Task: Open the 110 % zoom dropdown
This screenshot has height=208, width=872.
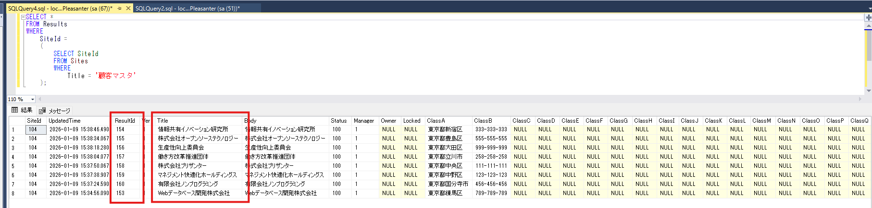Action: [33, 99]
